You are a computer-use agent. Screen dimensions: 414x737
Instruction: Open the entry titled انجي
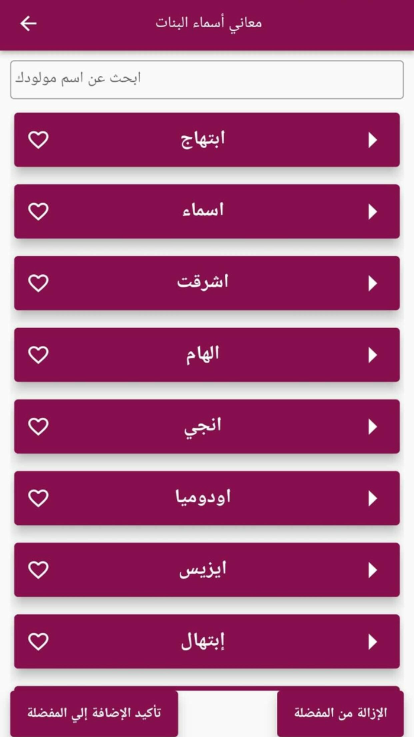207,426
